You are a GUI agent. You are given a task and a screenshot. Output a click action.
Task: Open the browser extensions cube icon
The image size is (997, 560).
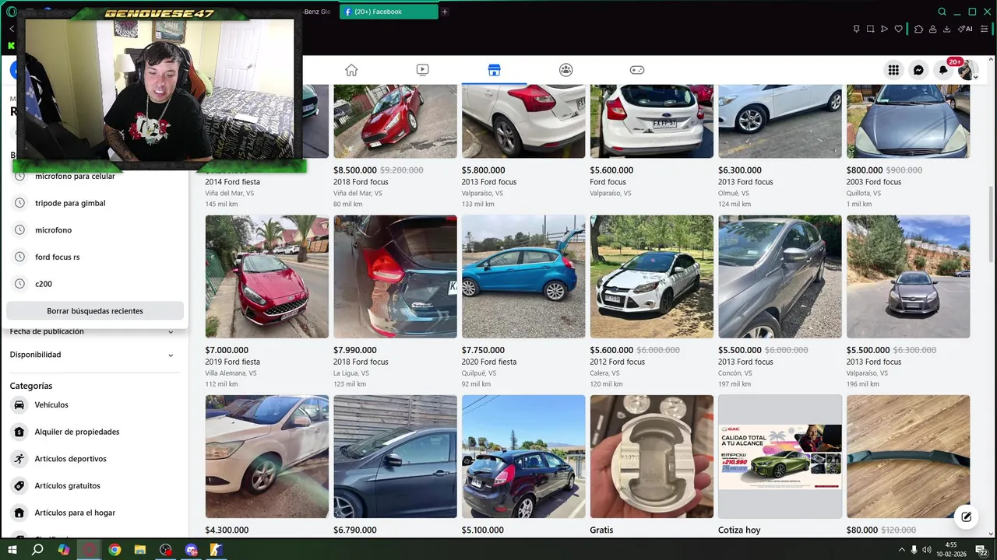point(918,29)
